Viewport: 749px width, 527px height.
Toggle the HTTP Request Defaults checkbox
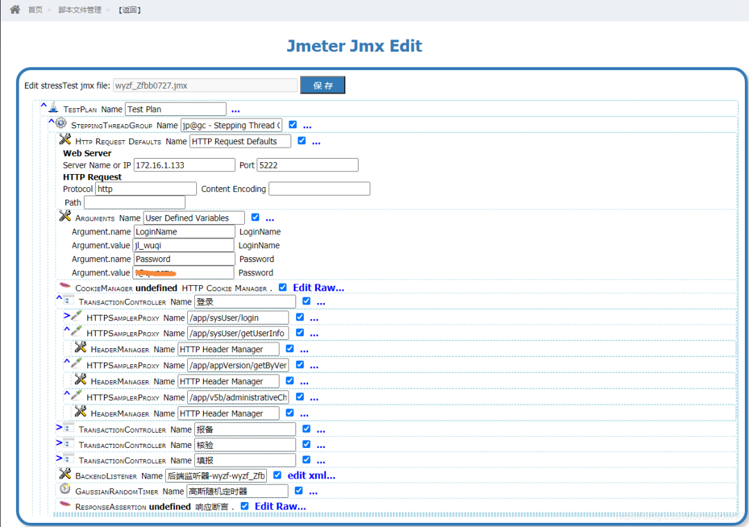302,141
